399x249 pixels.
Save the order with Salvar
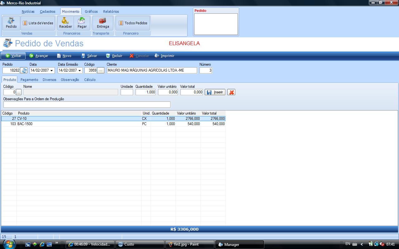[x=89, y=56]
